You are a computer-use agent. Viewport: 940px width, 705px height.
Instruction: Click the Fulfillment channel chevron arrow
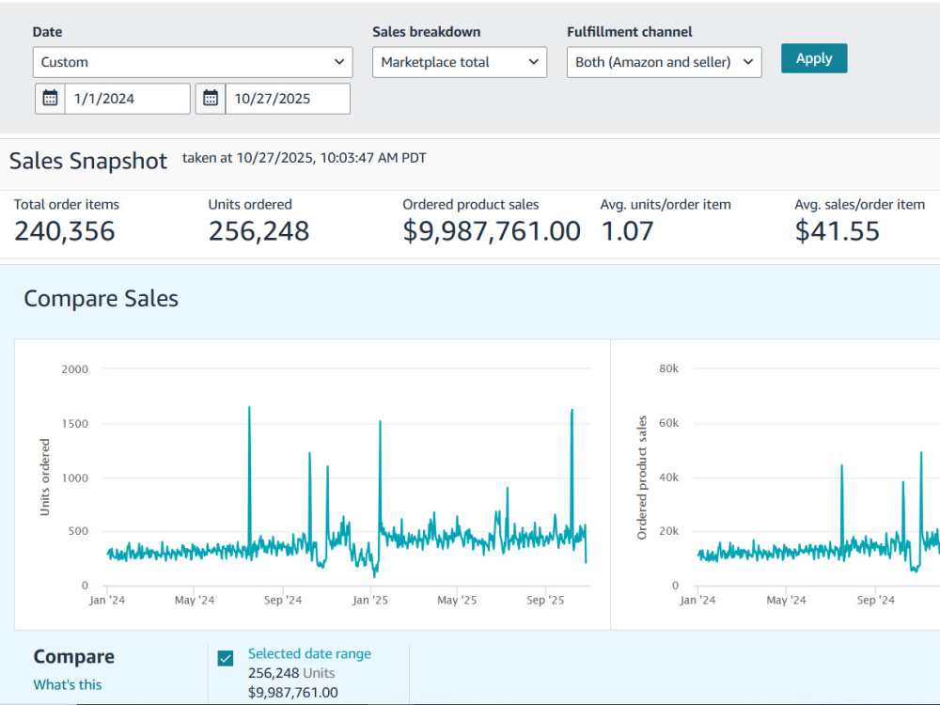coord(748,62)
